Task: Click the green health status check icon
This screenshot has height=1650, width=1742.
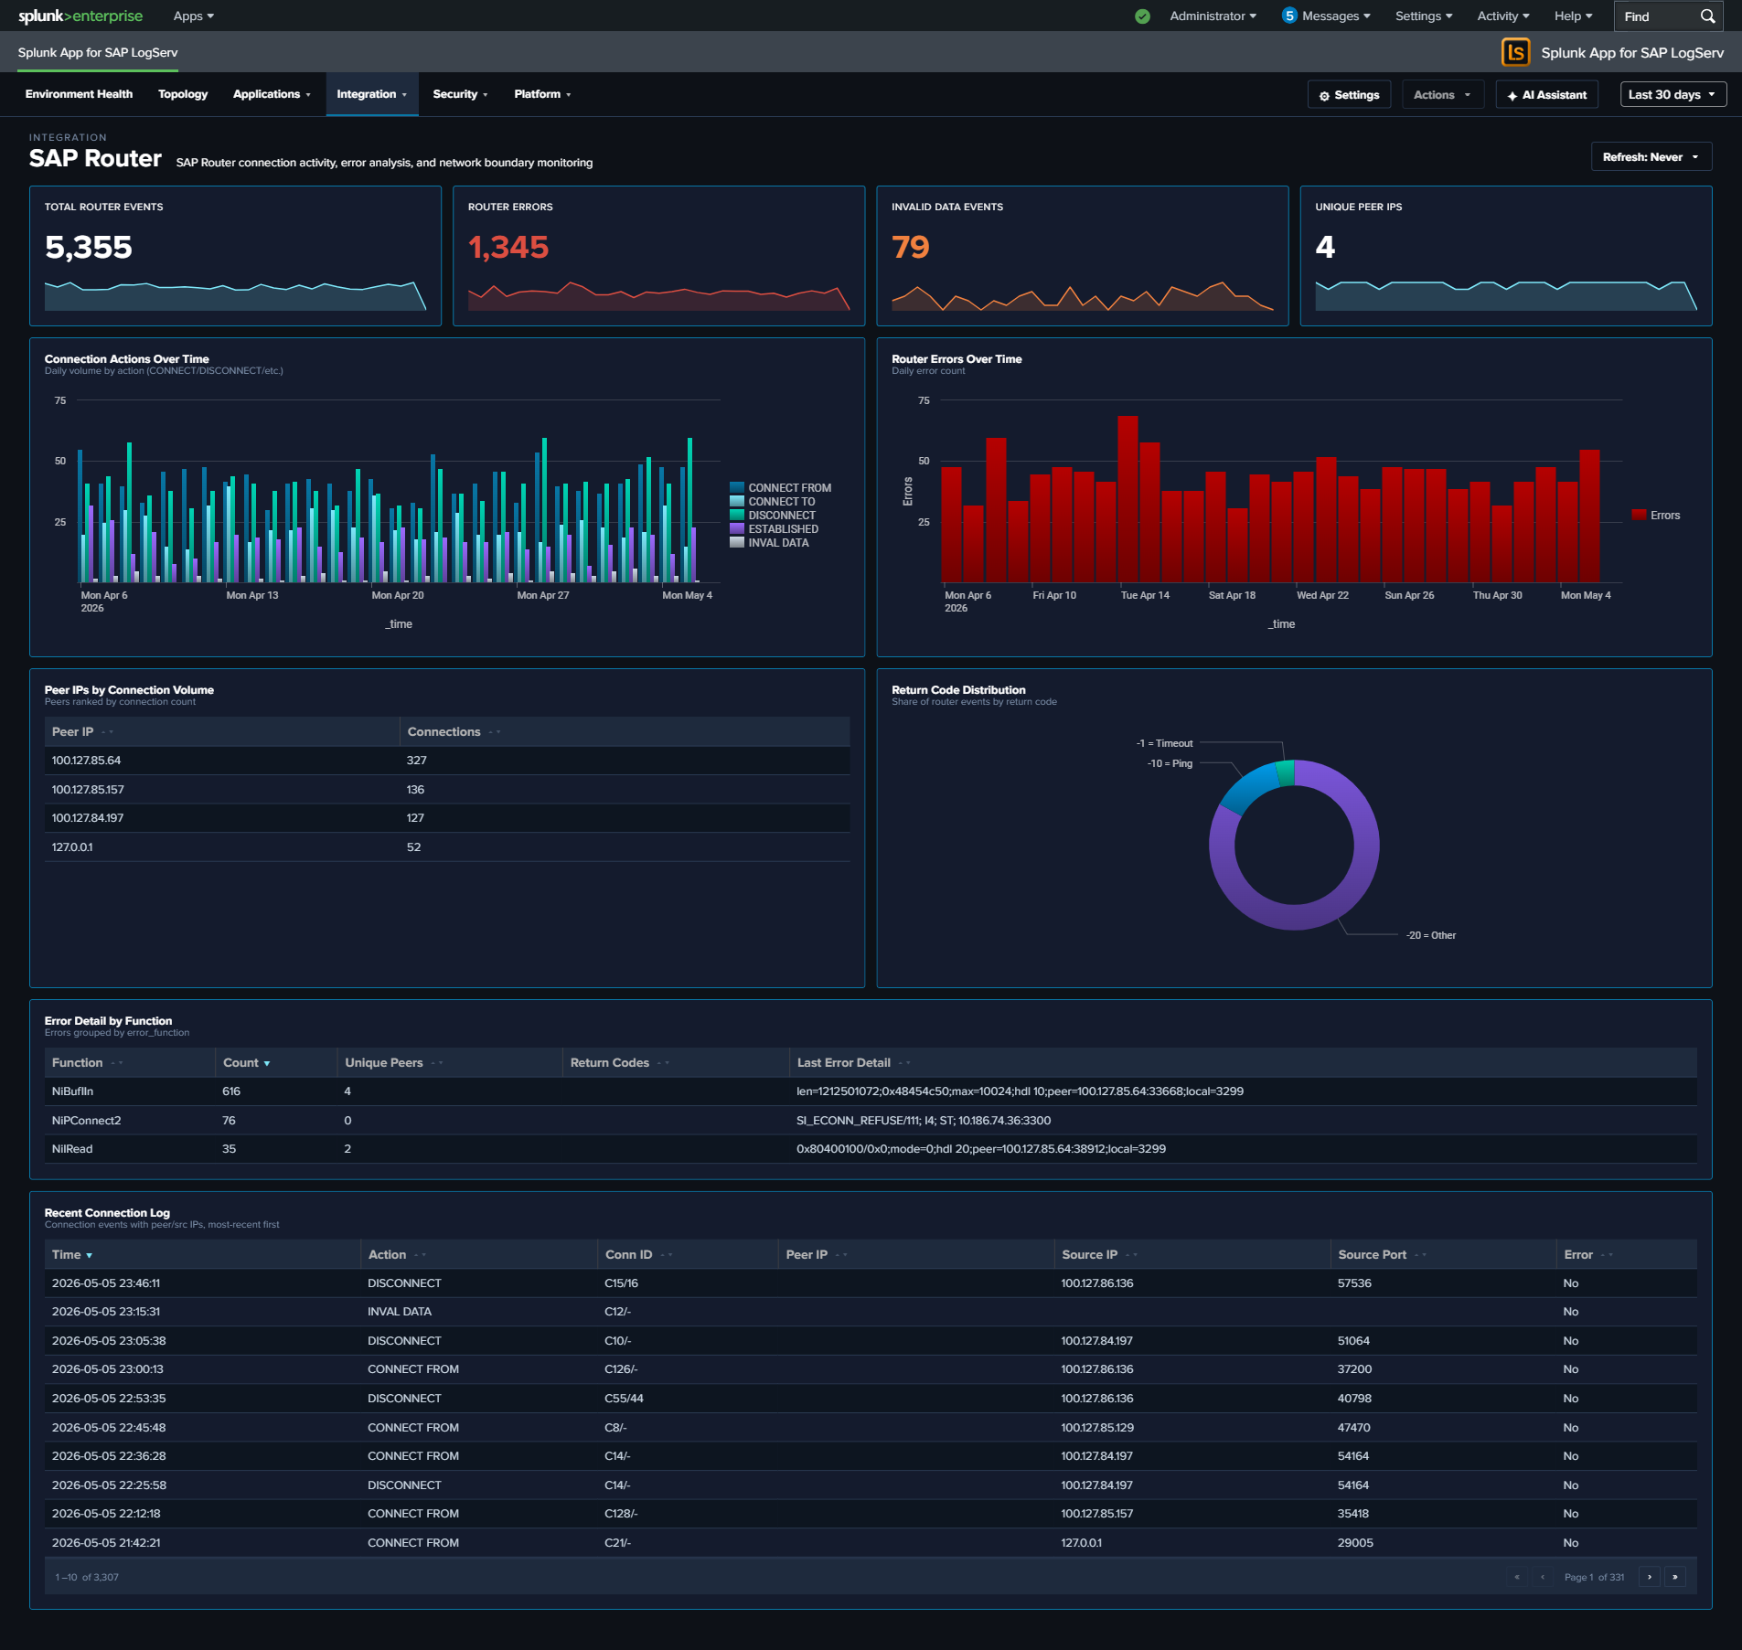Action: 1142,16
